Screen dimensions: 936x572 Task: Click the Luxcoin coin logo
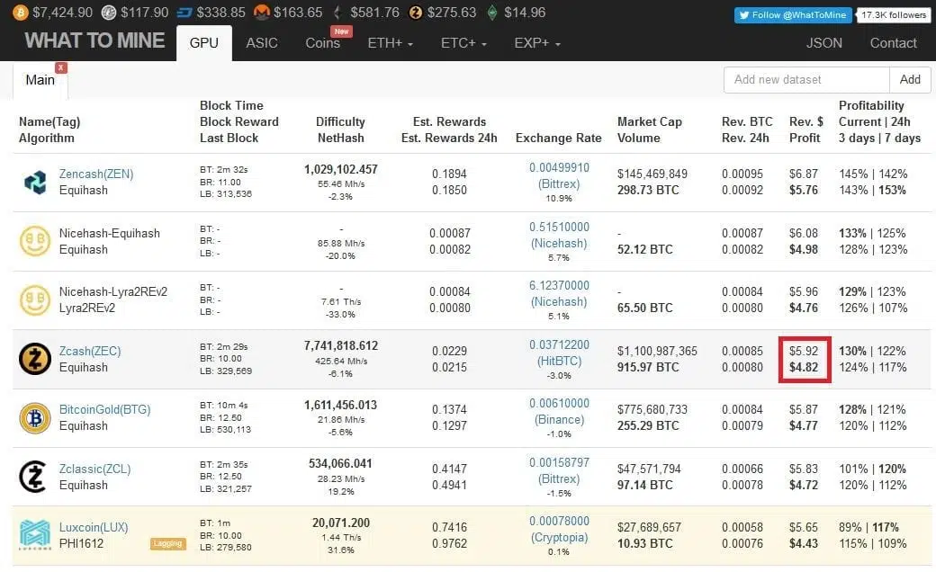(35, 534)
